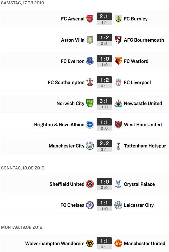Click the Leicester City team name
The width and height of the screenshot is (169, 252).
139,205
